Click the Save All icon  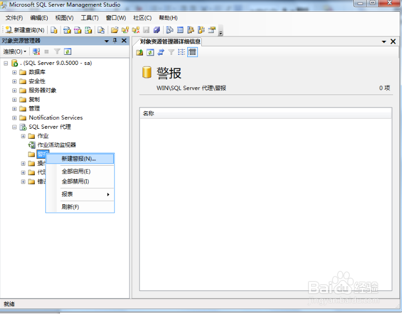(x=156, y=30)
